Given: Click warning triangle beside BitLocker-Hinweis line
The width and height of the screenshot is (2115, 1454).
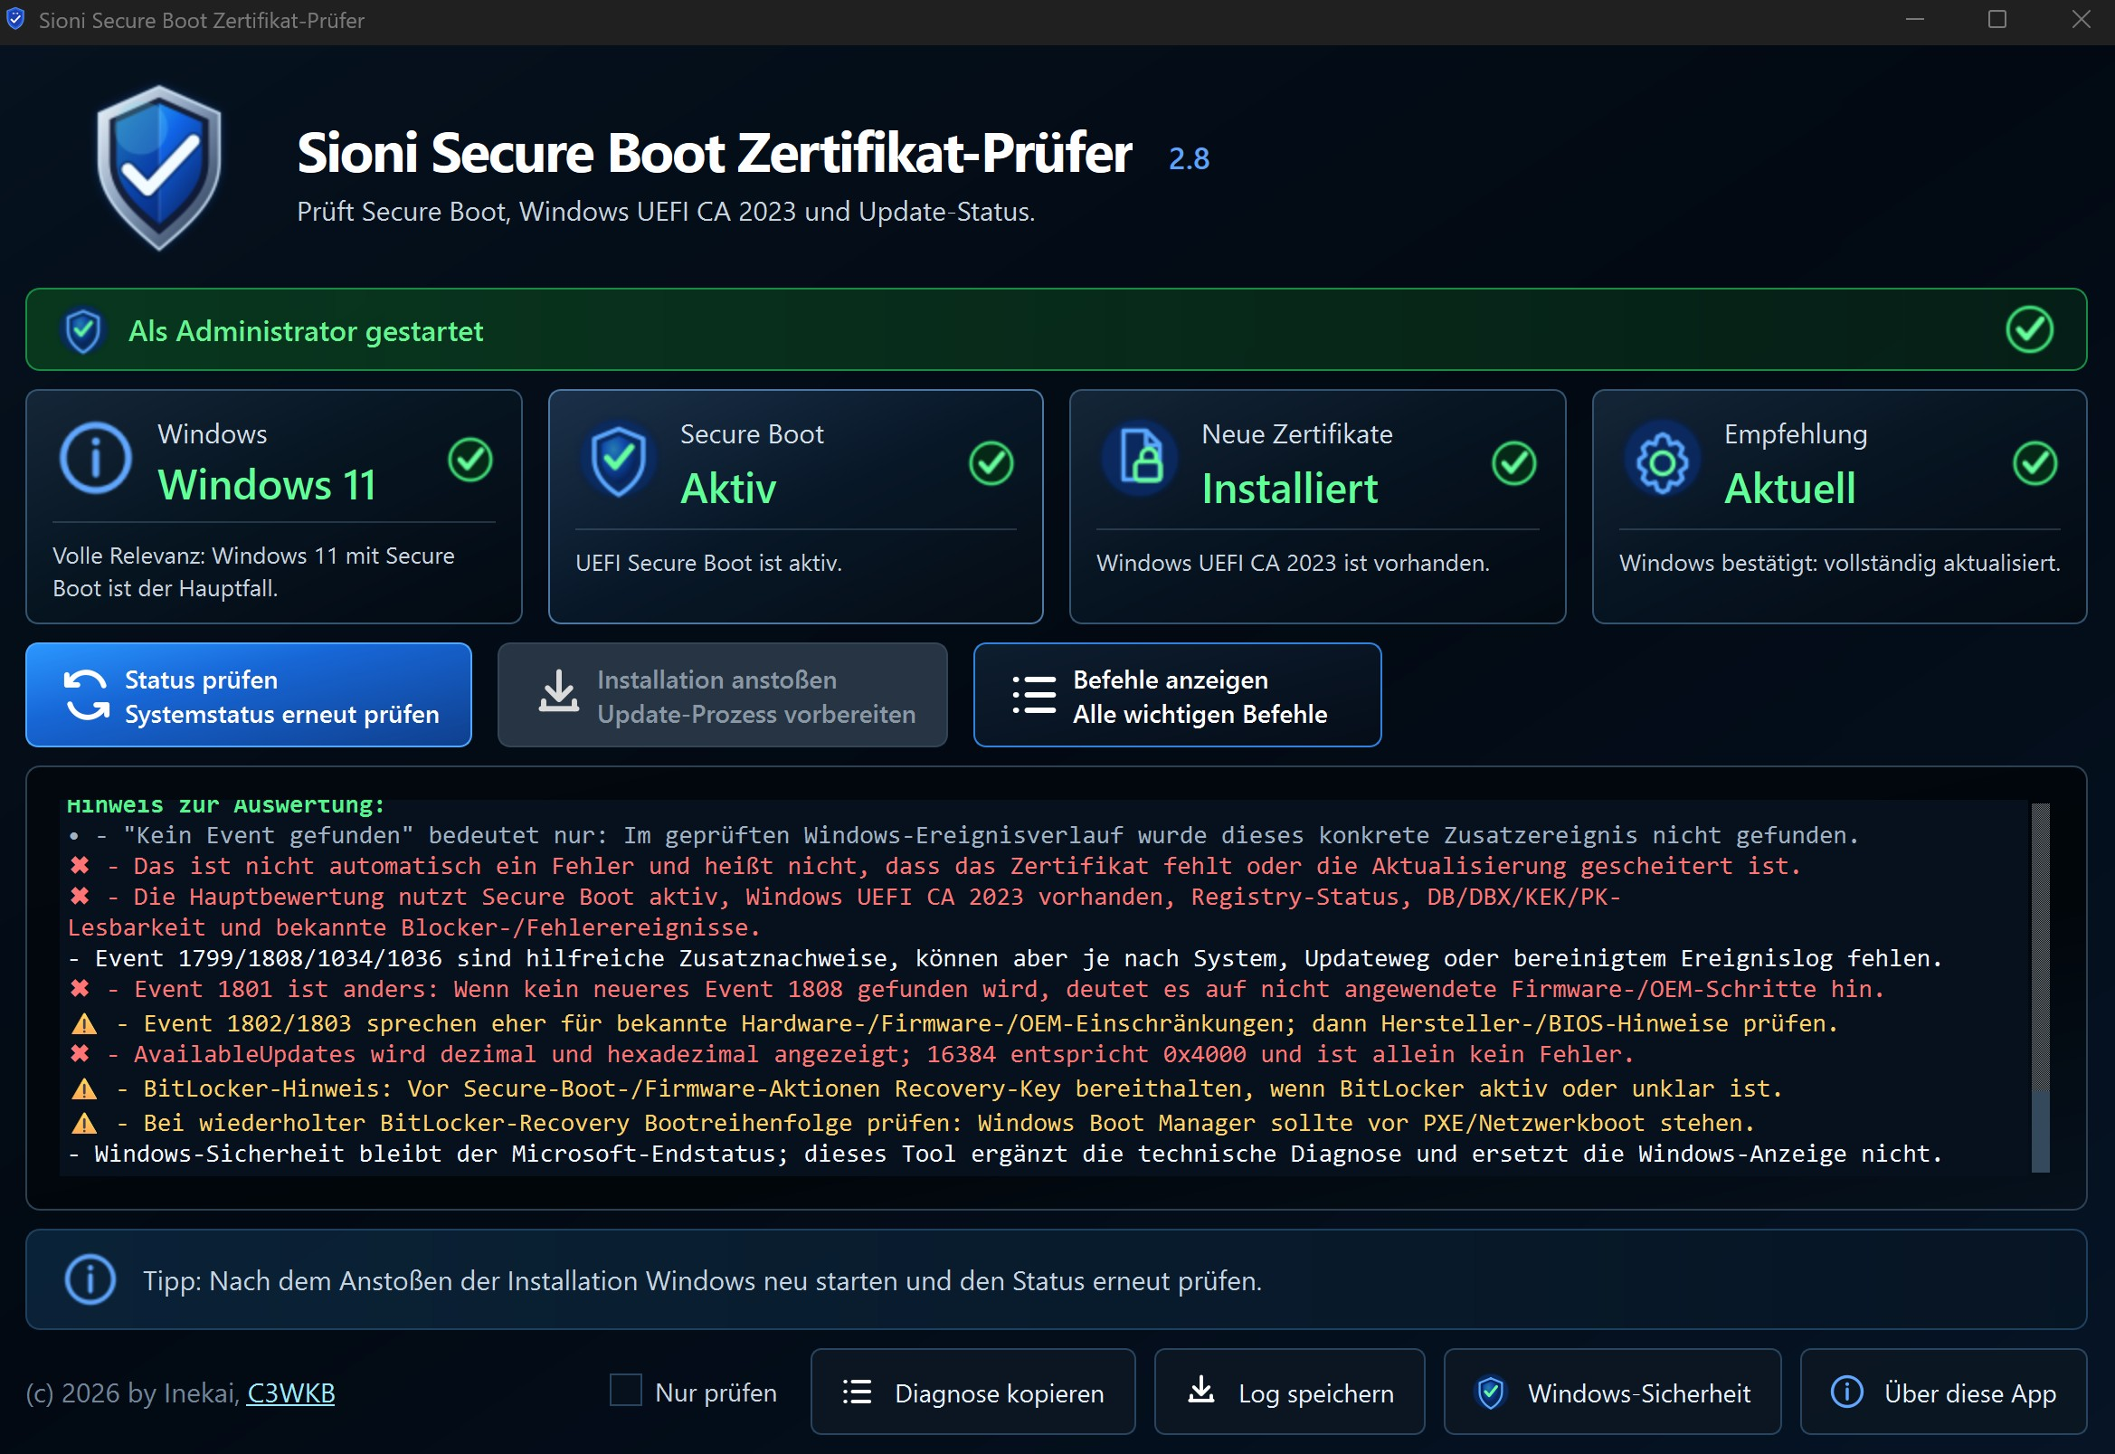Looking at the screenshot, I should click(x=84, y=1088).
